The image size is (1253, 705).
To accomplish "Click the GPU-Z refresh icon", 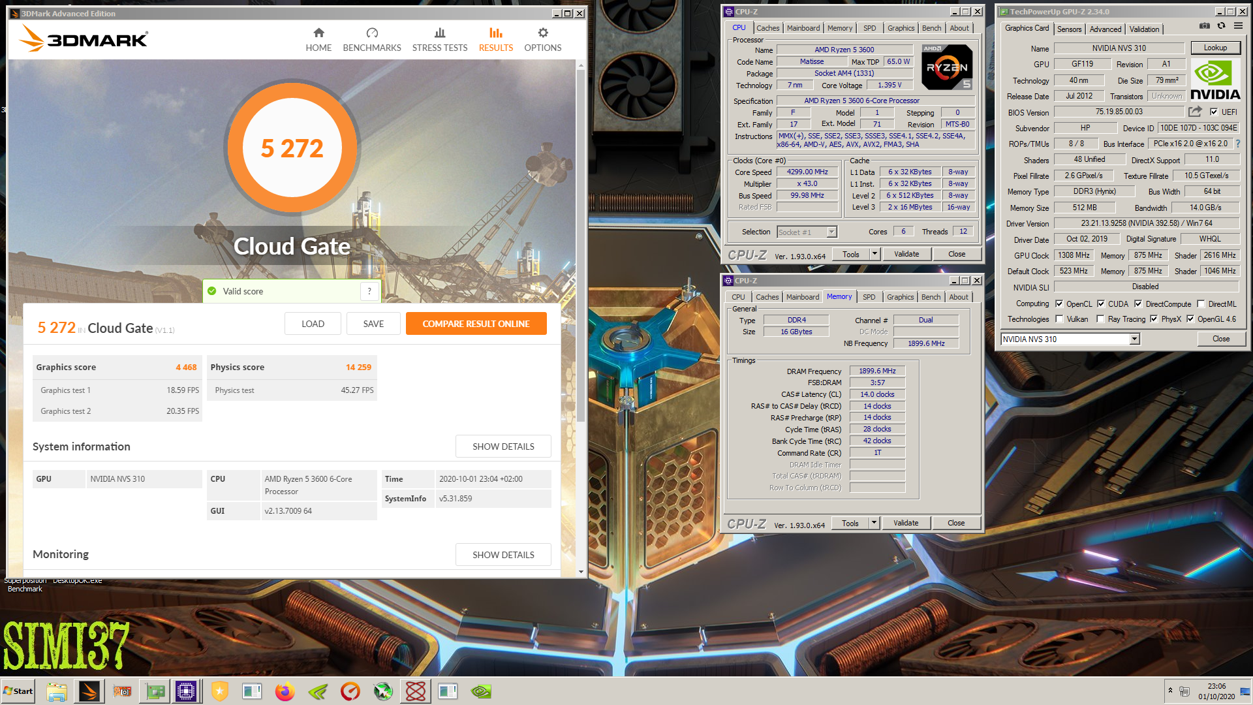I will coord(1221,26).
